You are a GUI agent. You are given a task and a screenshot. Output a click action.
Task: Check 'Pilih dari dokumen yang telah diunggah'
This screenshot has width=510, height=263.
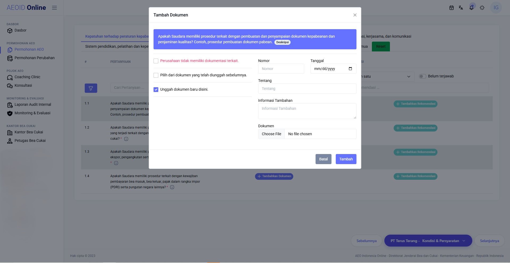(156, 75)
